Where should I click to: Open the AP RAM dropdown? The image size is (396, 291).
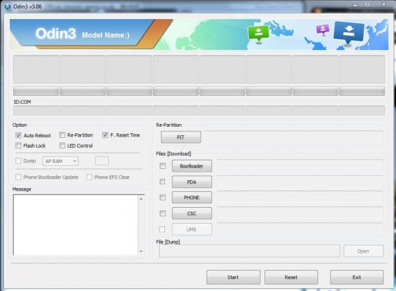(60, 161)
